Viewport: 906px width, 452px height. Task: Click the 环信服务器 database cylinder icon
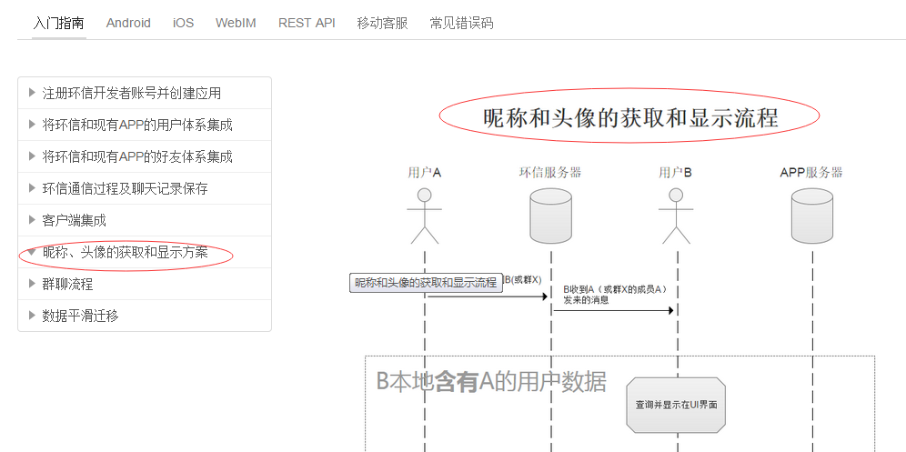550,216
